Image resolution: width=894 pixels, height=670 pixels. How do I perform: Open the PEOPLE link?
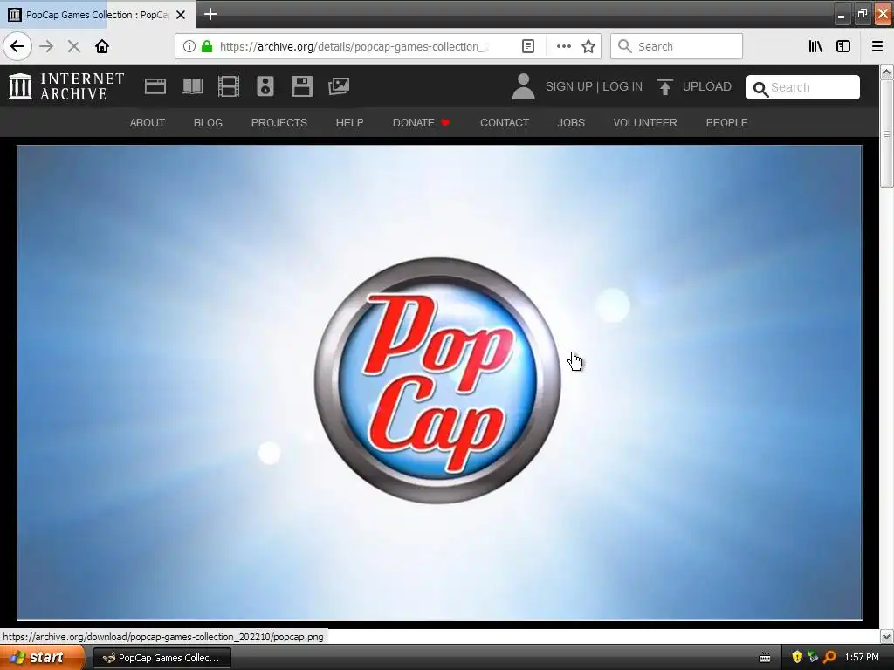pyautogui.click(x=727, y=122)
